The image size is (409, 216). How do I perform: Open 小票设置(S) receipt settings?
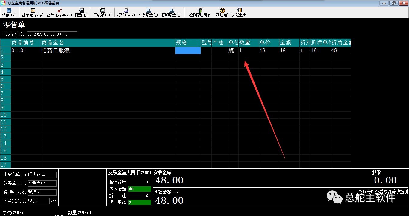tap(148, 13)
